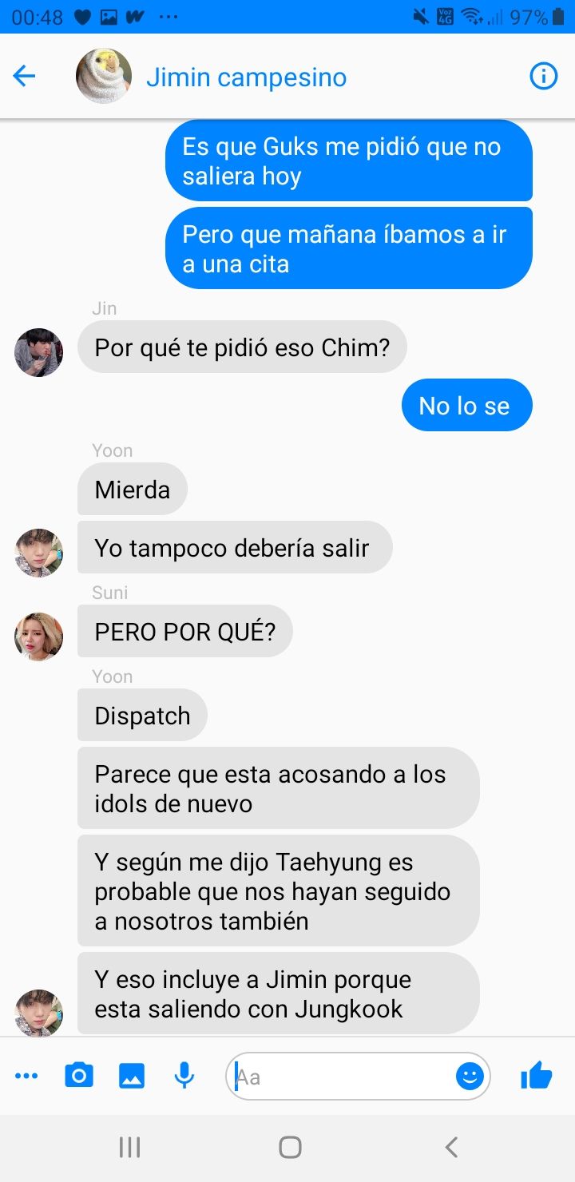Tap the 'PERO POR QUÉ?' message bubble

tap(185, 632)
